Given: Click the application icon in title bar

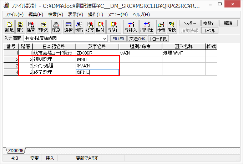Looking at the screenshot, I should [6, 5].
